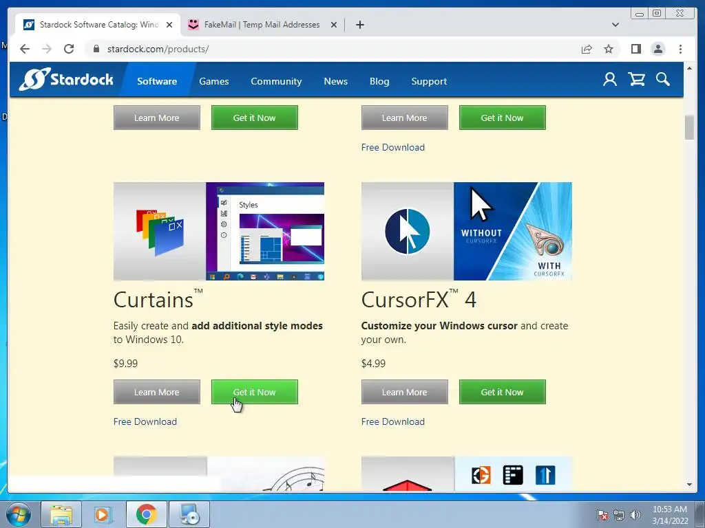Screen dimensions: 705x528
Task: Open the Windows Start button
Action: tap(19, 514)
